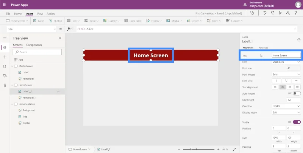Align text left
The height and width of the screenshot is (153, 303).
(x=275, y=87)
